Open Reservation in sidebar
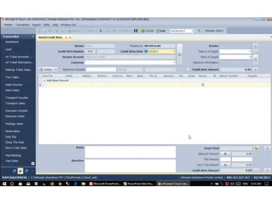Viewport: 272px width, 204px height. coord(13,131)
